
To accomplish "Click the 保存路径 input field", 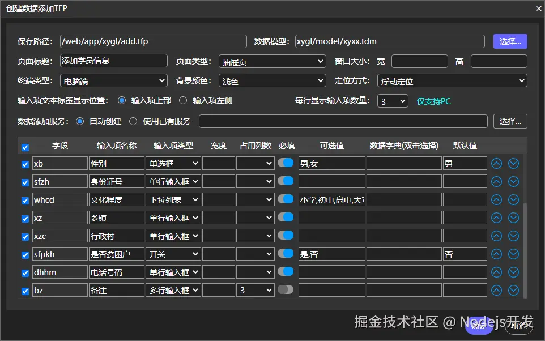I will click(154, 41).
